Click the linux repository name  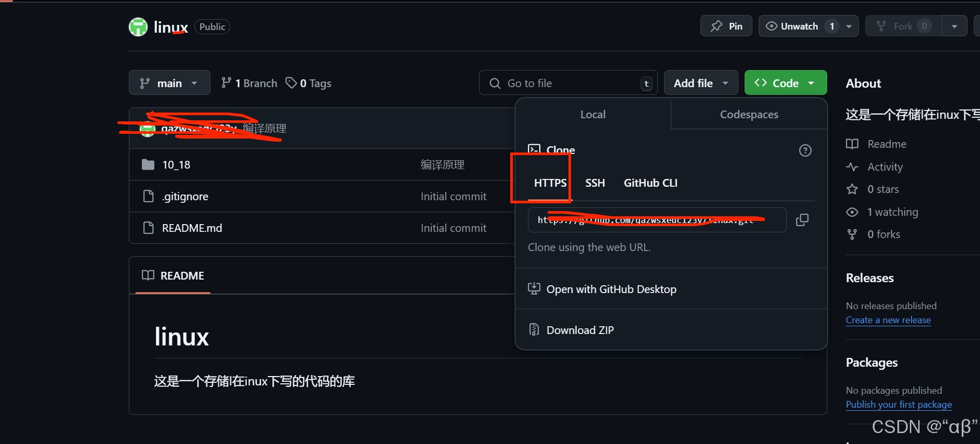(x=170, y=27)
